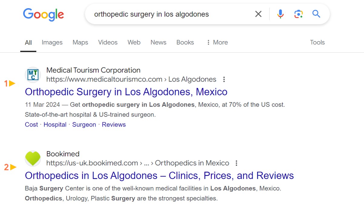Switch to the Images tab
This screenshot has height=218, width=364.
(x=52, y=42)
